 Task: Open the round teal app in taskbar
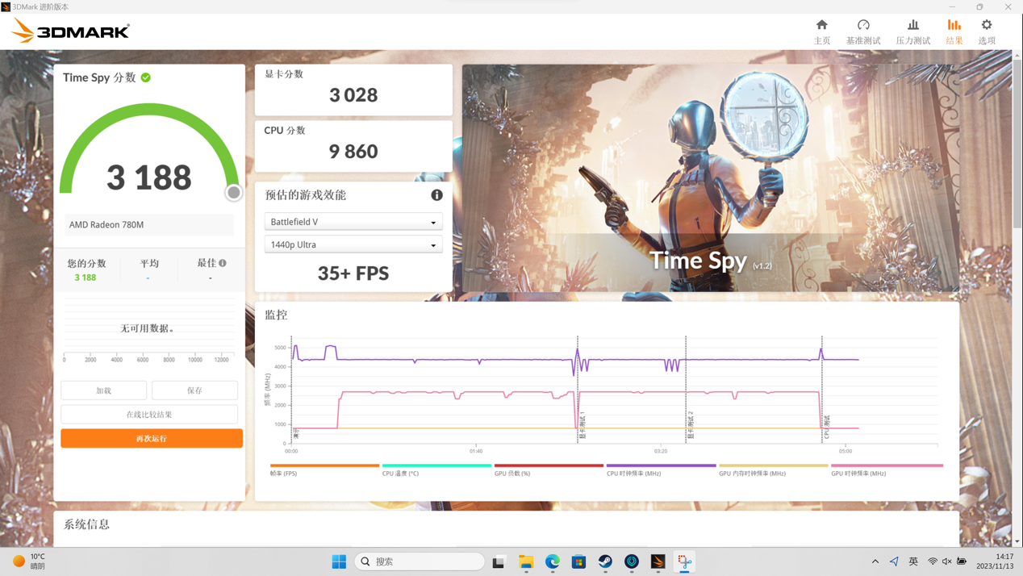click(632, 561)
